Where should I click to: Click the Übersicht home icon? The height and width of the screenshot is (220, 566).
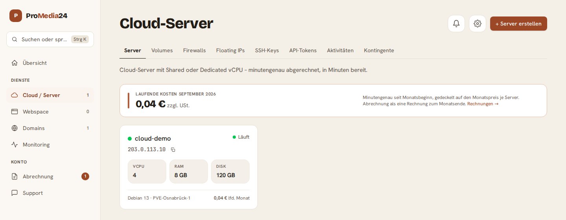coord(15,63)
